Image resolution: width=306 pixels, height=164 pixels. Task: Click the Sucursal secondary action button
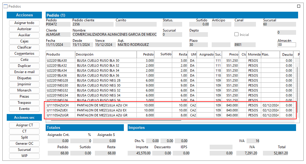[24, 150]
